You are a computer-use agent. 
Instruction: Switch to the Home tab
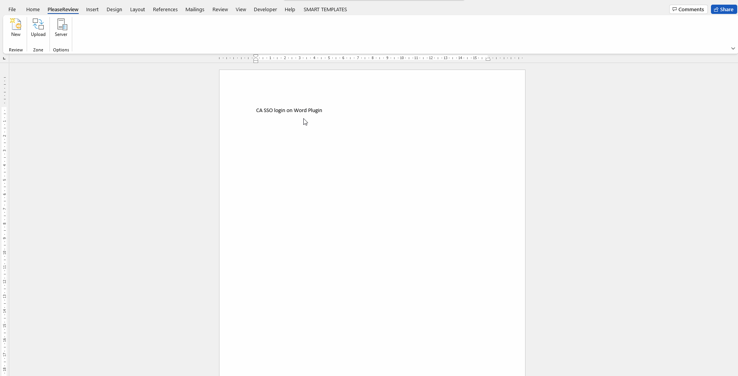point(33,9)
